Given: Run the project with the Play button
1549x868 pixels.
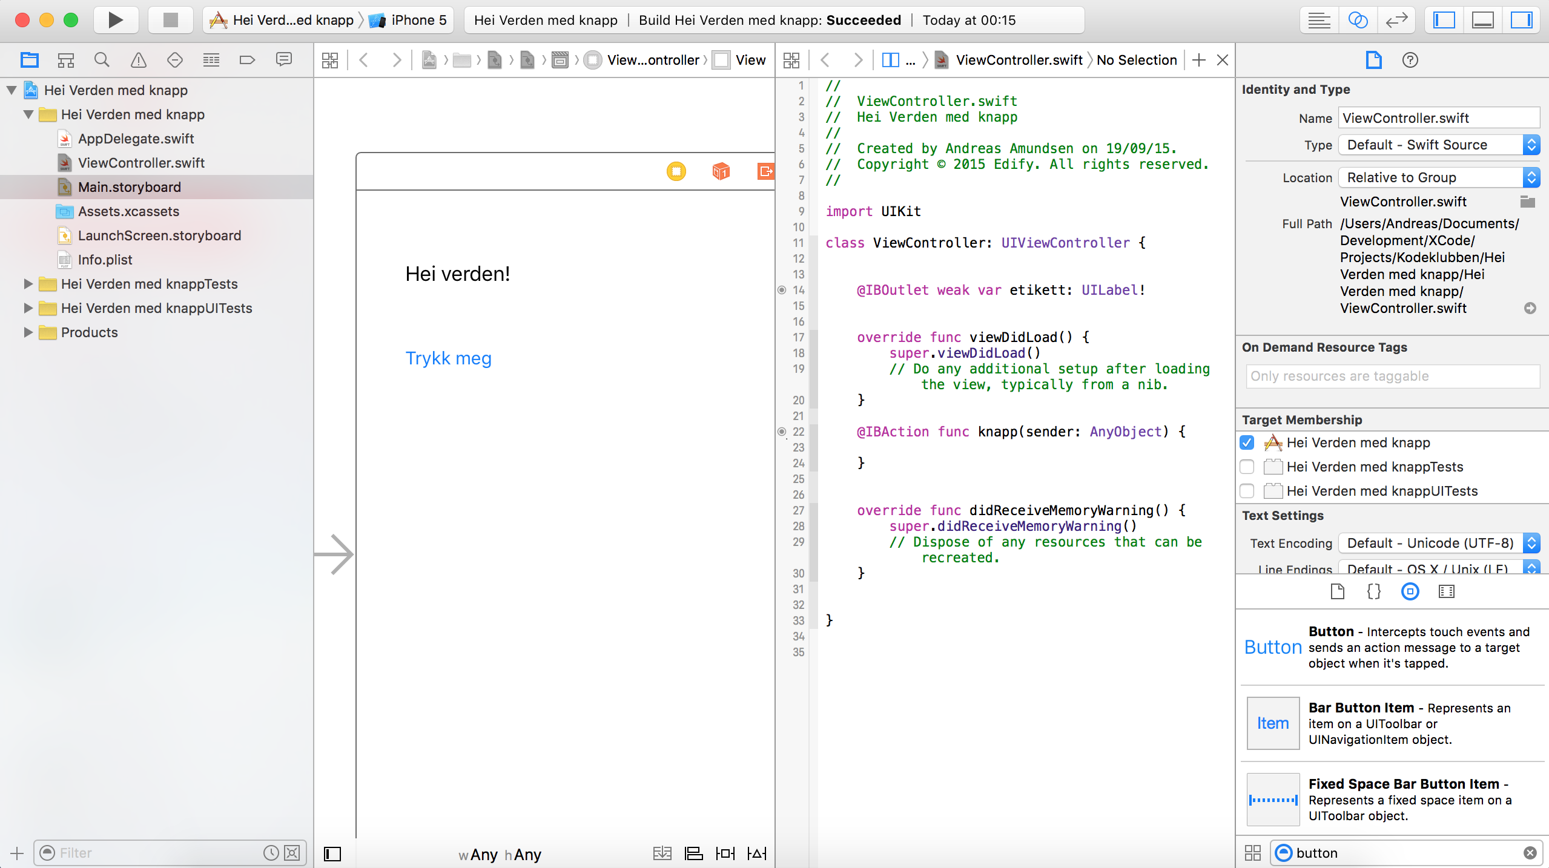Looking at the screenshot, I should coord(116,20).
